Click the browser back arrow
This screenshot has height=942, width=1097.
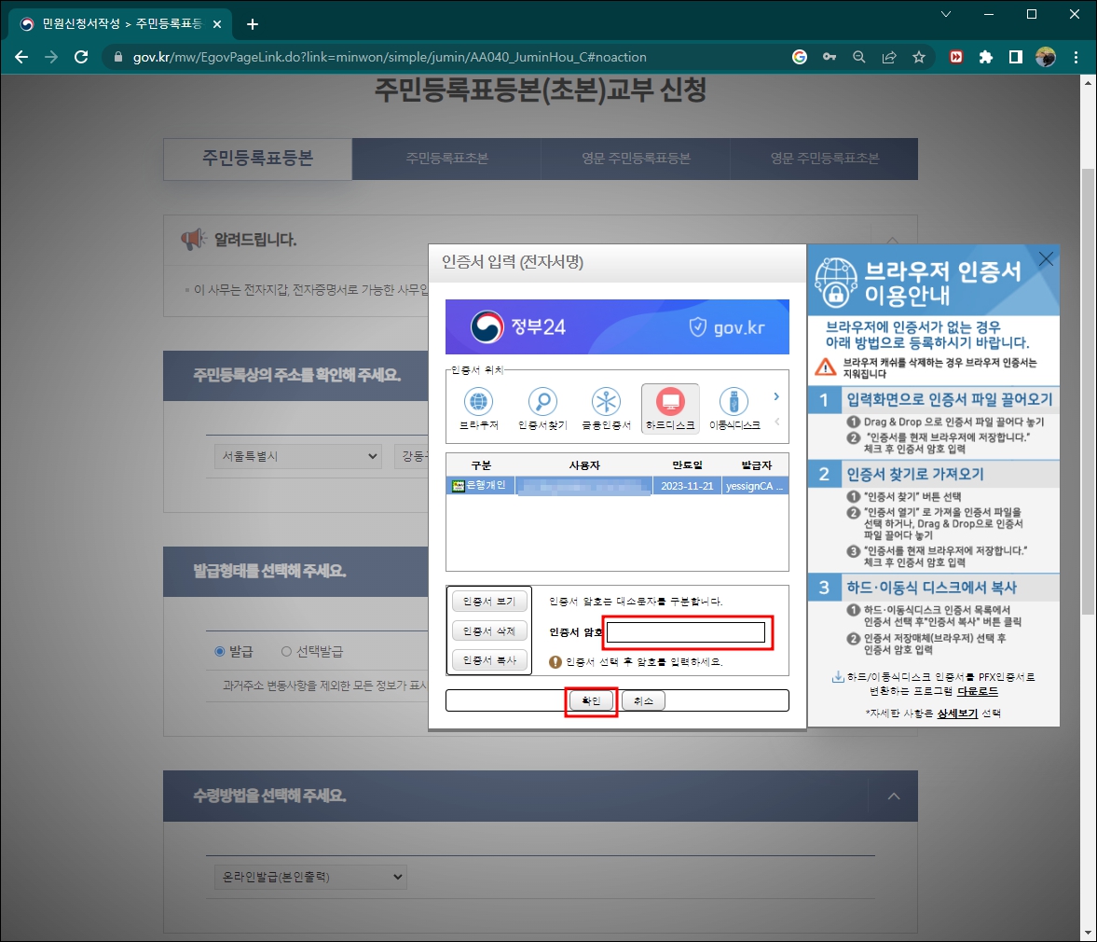[21, 57]
